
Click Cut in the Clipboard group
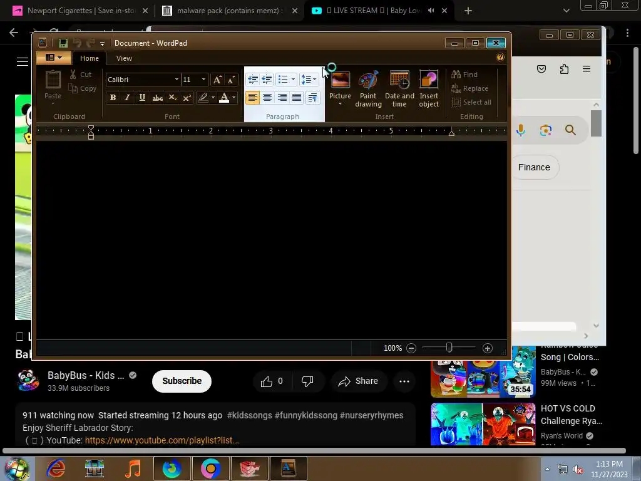pos(81,75)
